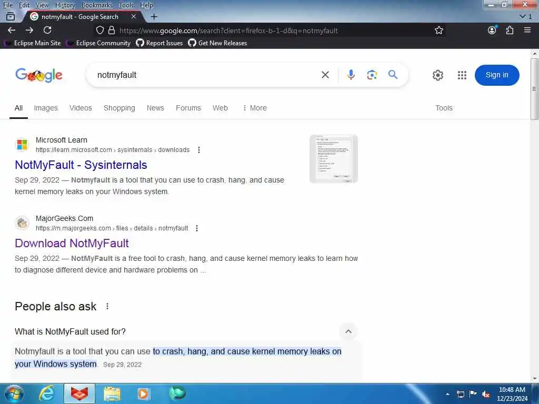The height and width of the screenshot is (404, 539).
Task: Open Firefox account icon
Action: (x=492, y=30)
